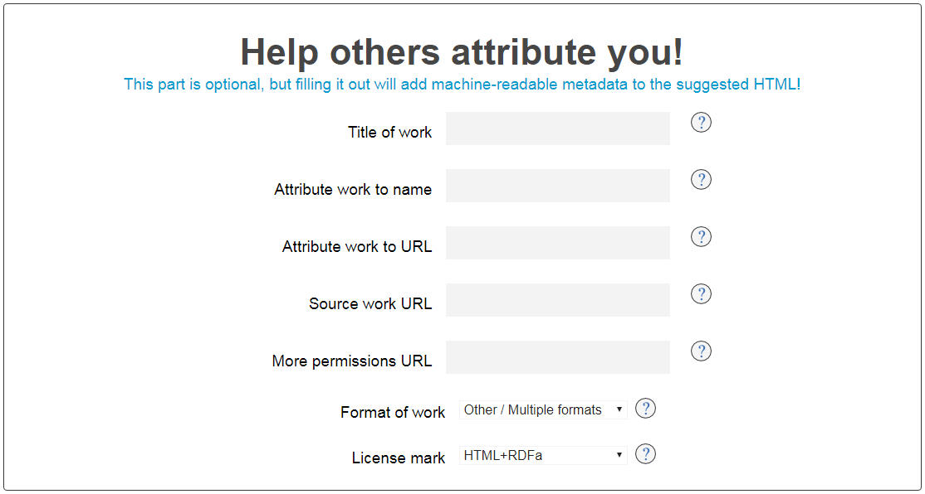This screenshot has width=925, height=494.
Task: Open the License mark HTML+RDFa dropdown
Action: [x=543, y=455]
